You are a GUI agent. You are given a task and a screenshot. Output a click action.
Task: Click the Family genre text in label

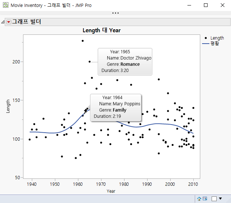point(119,110)
